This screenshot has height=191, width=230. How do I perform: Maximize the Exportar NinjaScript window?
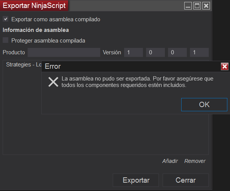[x=197, y=6]
